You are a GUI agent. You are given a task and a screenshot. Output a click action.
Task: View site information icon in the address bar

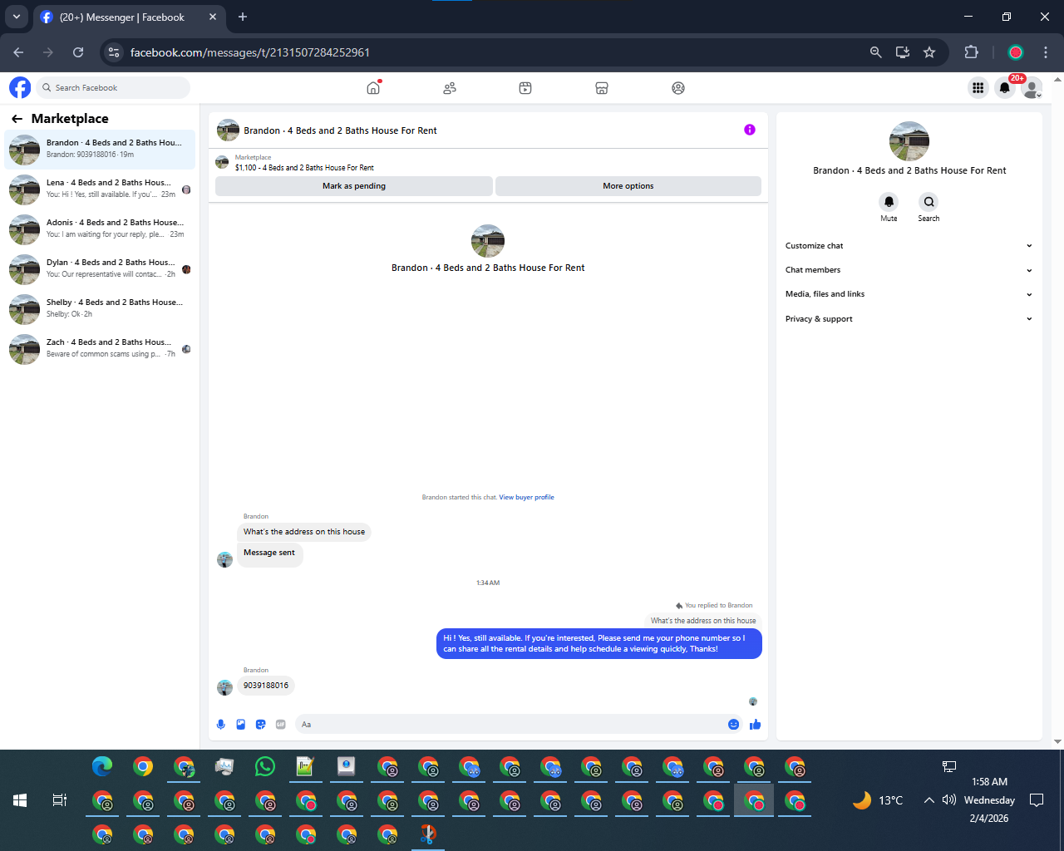[x=114, y=52]
